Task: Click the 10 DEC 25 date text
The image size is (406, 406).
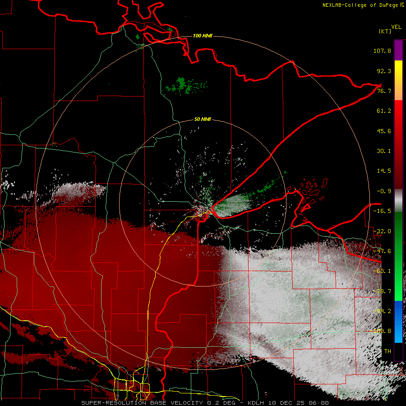Action: click(x=287, y=403)
